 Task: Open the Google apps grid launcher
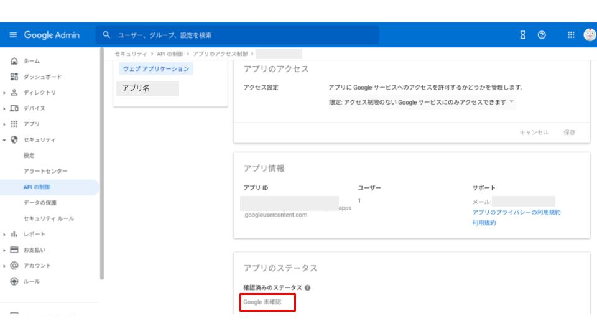[x=571, y=35]
